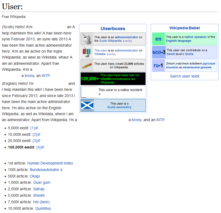
Task: Click the Wikidata barcode mop icon
Action: (x=87, y=52)
